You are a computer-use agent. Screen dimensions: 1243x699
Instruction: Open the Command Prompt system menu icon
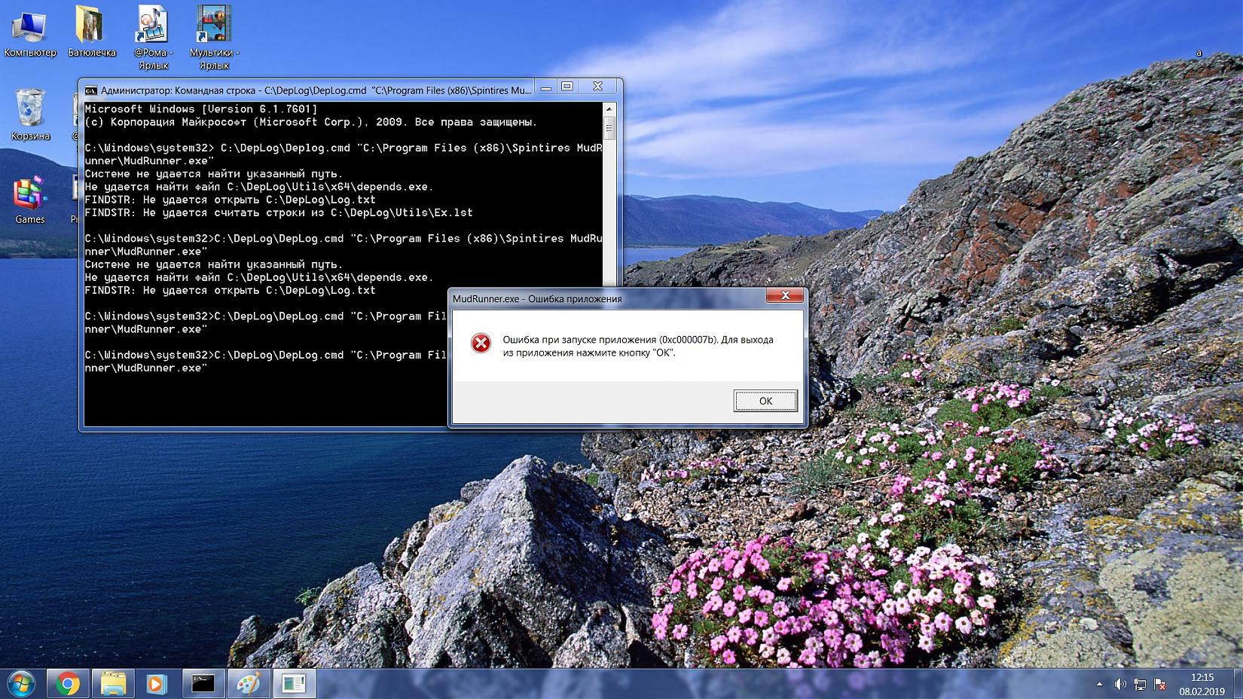pyautogui.click(x=90, y=90)
